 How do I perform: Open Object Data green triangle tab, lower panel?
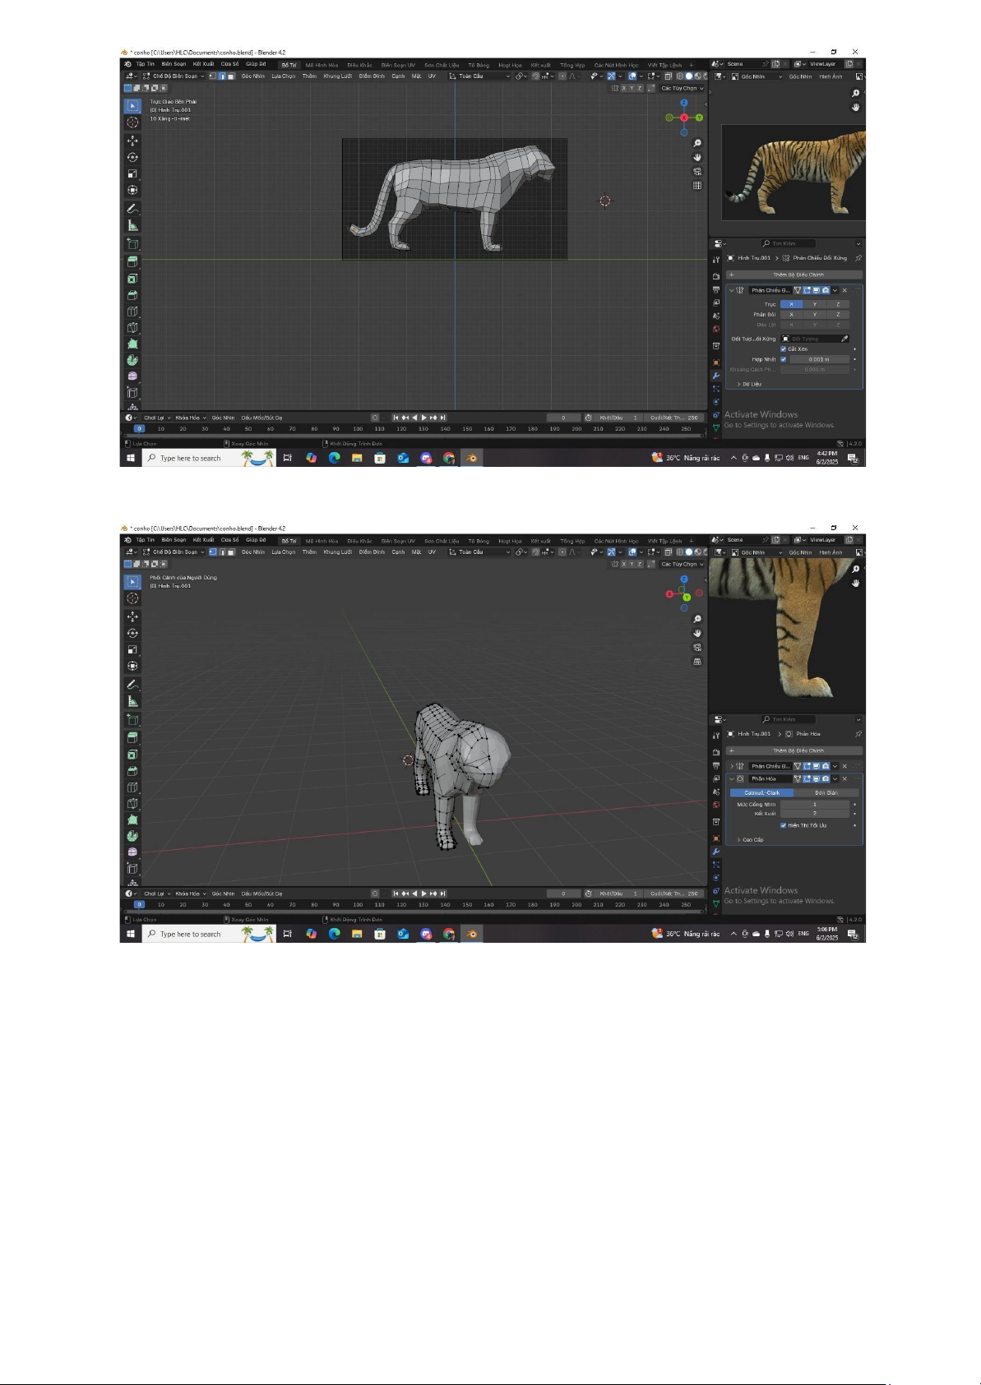point(716,903)
